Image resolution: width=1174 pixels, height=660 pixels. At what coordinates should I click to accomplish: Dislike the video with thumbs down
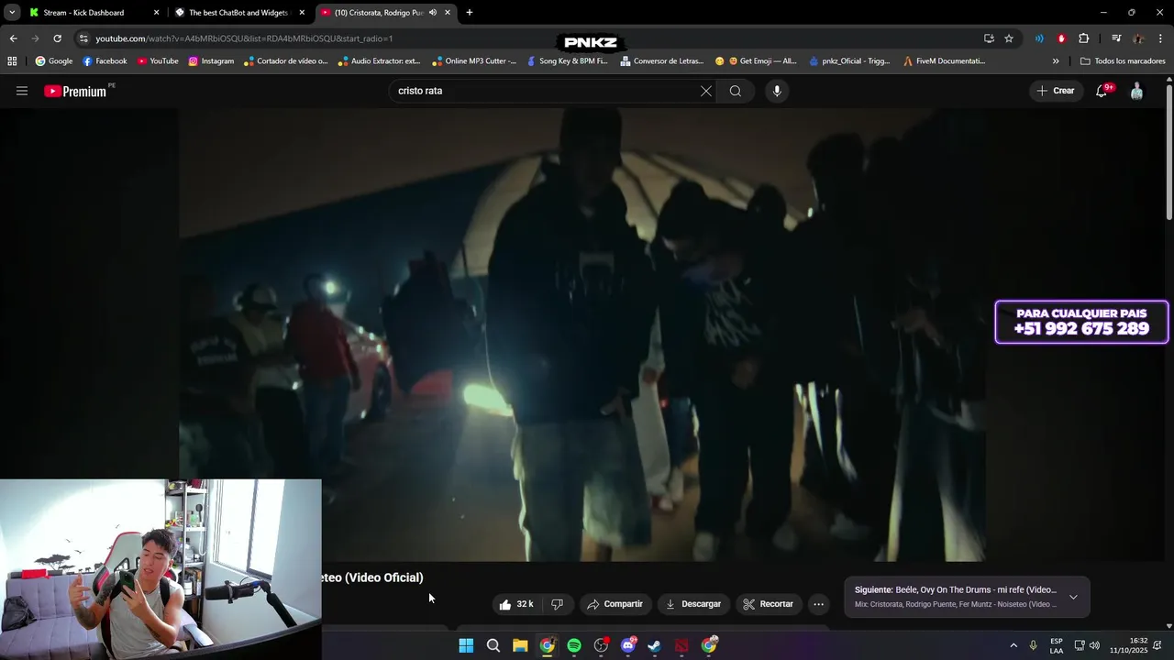pos(557,604)
